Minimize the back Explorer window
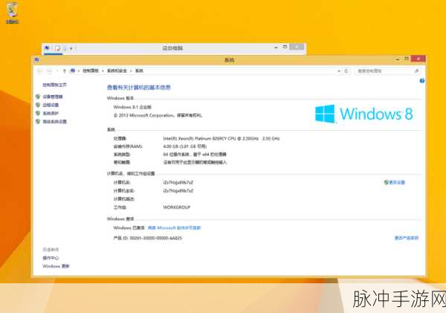This screenshot has height=313, width=446. point(276,48)
